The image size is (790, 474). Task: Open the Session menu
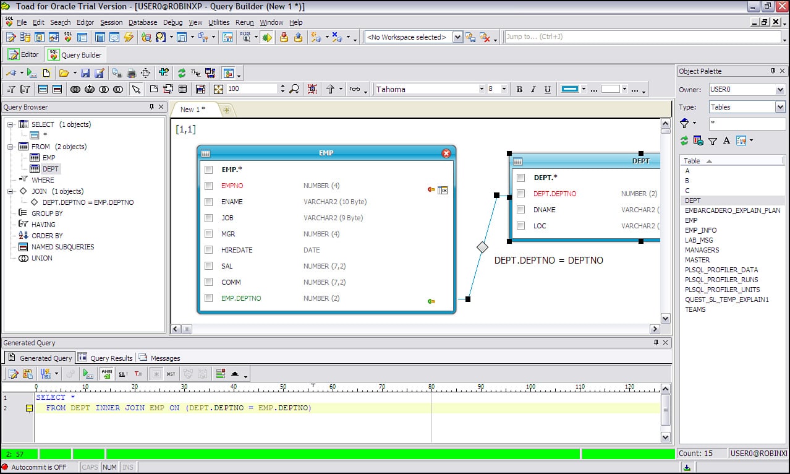[x=111, y=22]
